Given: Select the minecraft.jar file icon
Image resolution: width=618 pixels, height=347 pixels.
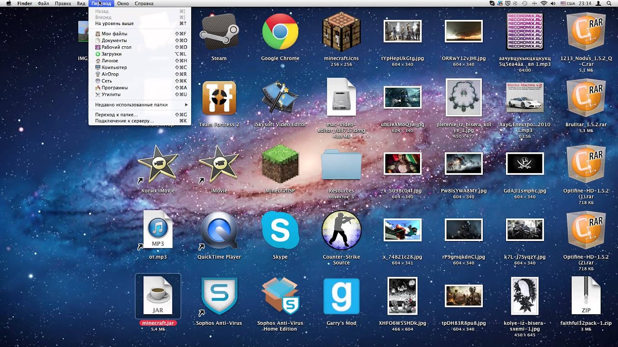Looking at the screenshot, I should click(158, 295).
